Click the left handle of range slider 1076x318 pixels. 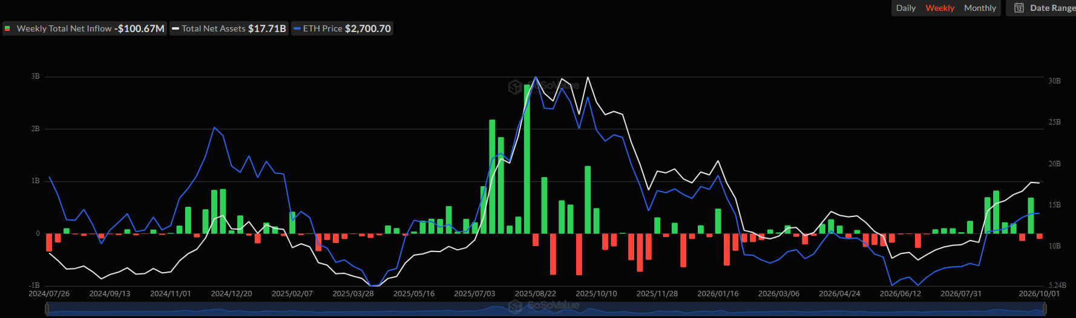[x=47, y=309]
